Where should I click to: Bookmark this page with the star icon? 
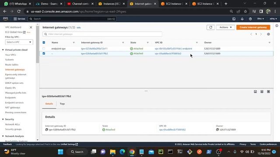[245, 11]
